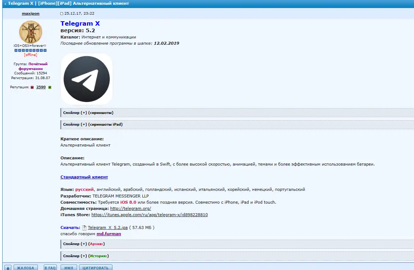414x270 pixels.
Task: Visit the http://telegram.org/ home page link
Action: click(x=130, y=208)
